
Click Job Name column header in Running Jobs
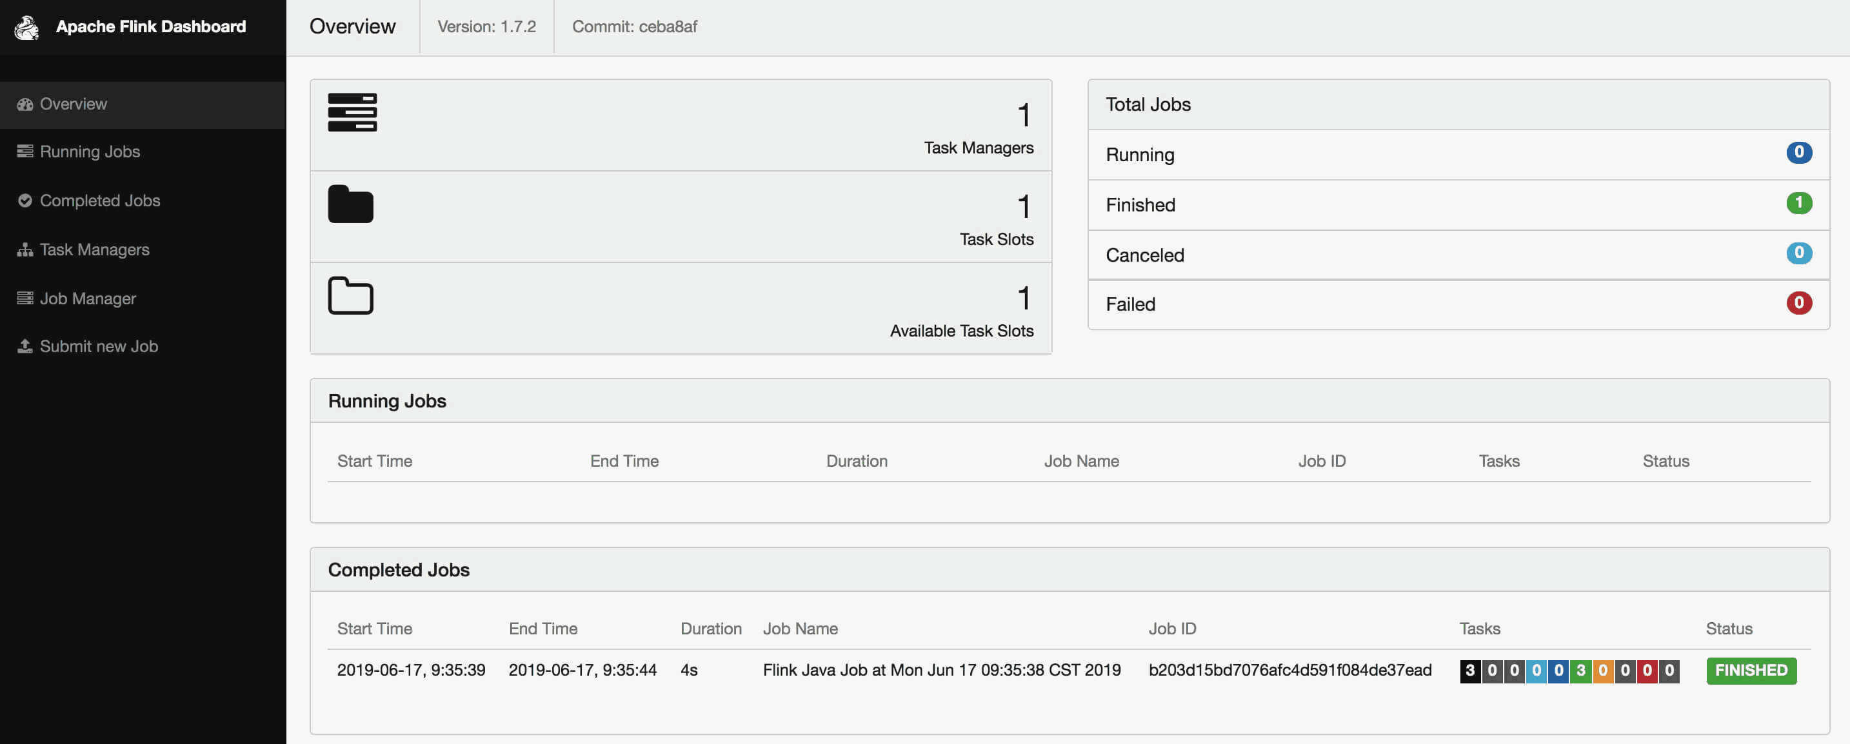(1081, 462)
